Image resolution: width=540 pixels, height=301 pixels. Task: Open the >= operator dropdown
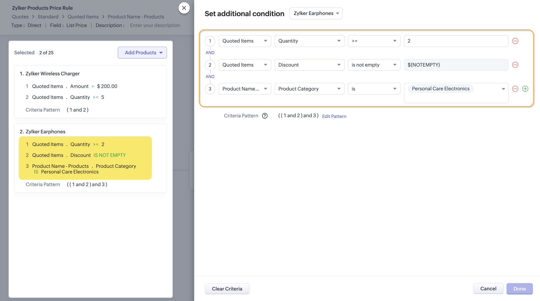point(374,41)
